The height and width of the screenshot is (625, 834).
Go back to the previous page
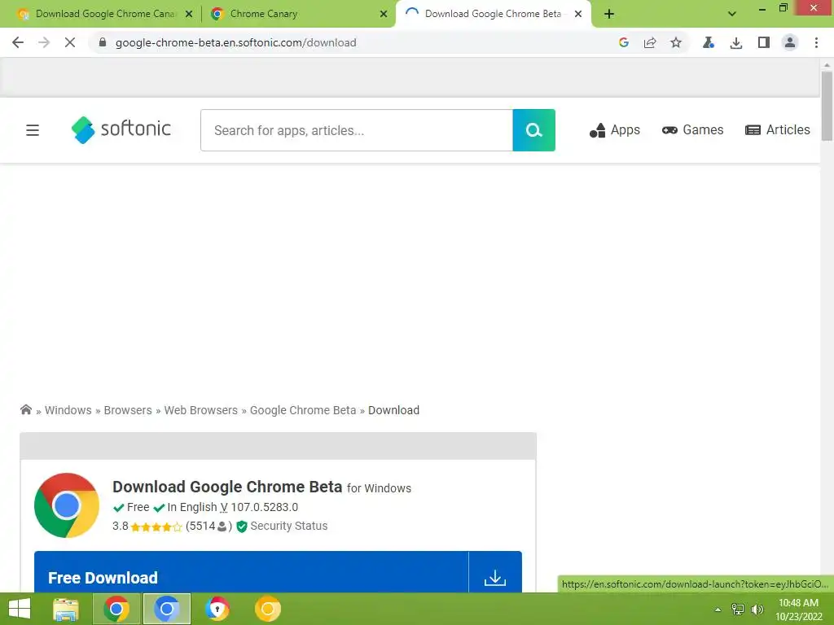pos(18,42)
